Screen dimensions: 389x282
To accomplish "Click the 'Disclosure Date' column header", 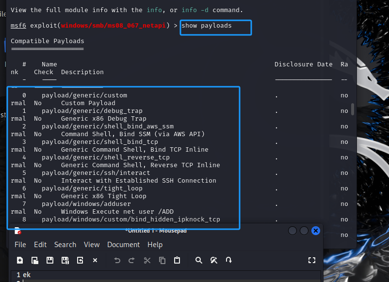I will (x=304, y=64).
